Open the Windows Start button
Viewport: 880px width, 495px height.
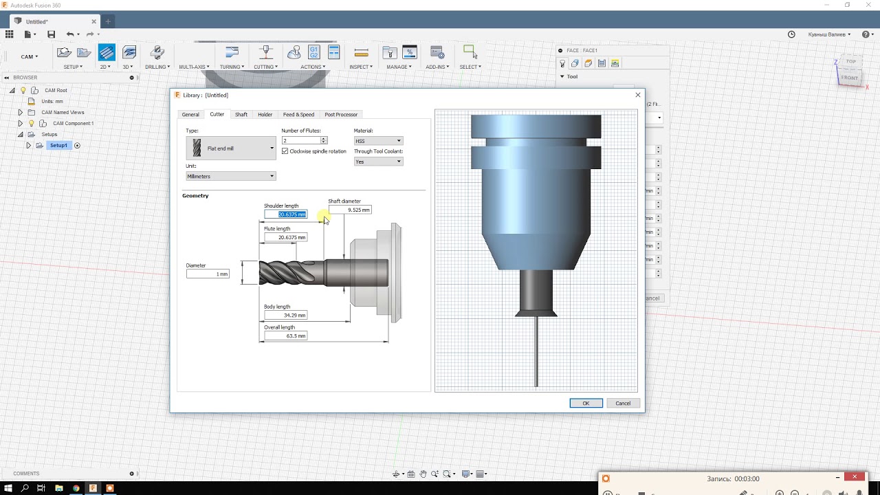8,488
